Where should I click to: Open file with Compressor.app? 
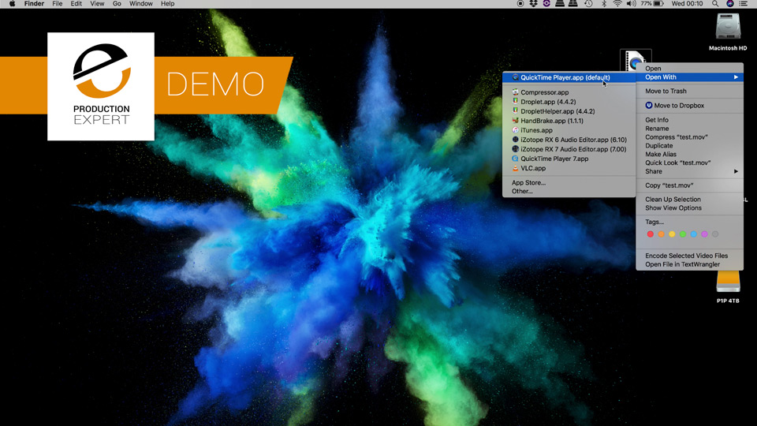[569, 92]
